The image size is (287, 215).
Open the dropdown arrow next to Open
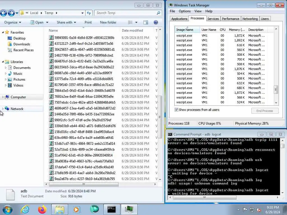point(47,22)
